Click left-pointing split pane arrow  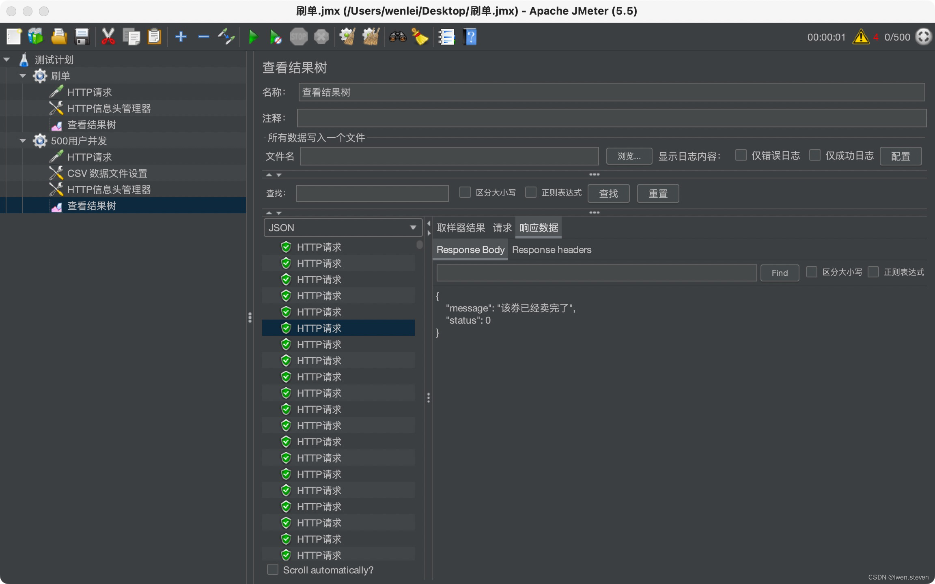click(429, 223)
